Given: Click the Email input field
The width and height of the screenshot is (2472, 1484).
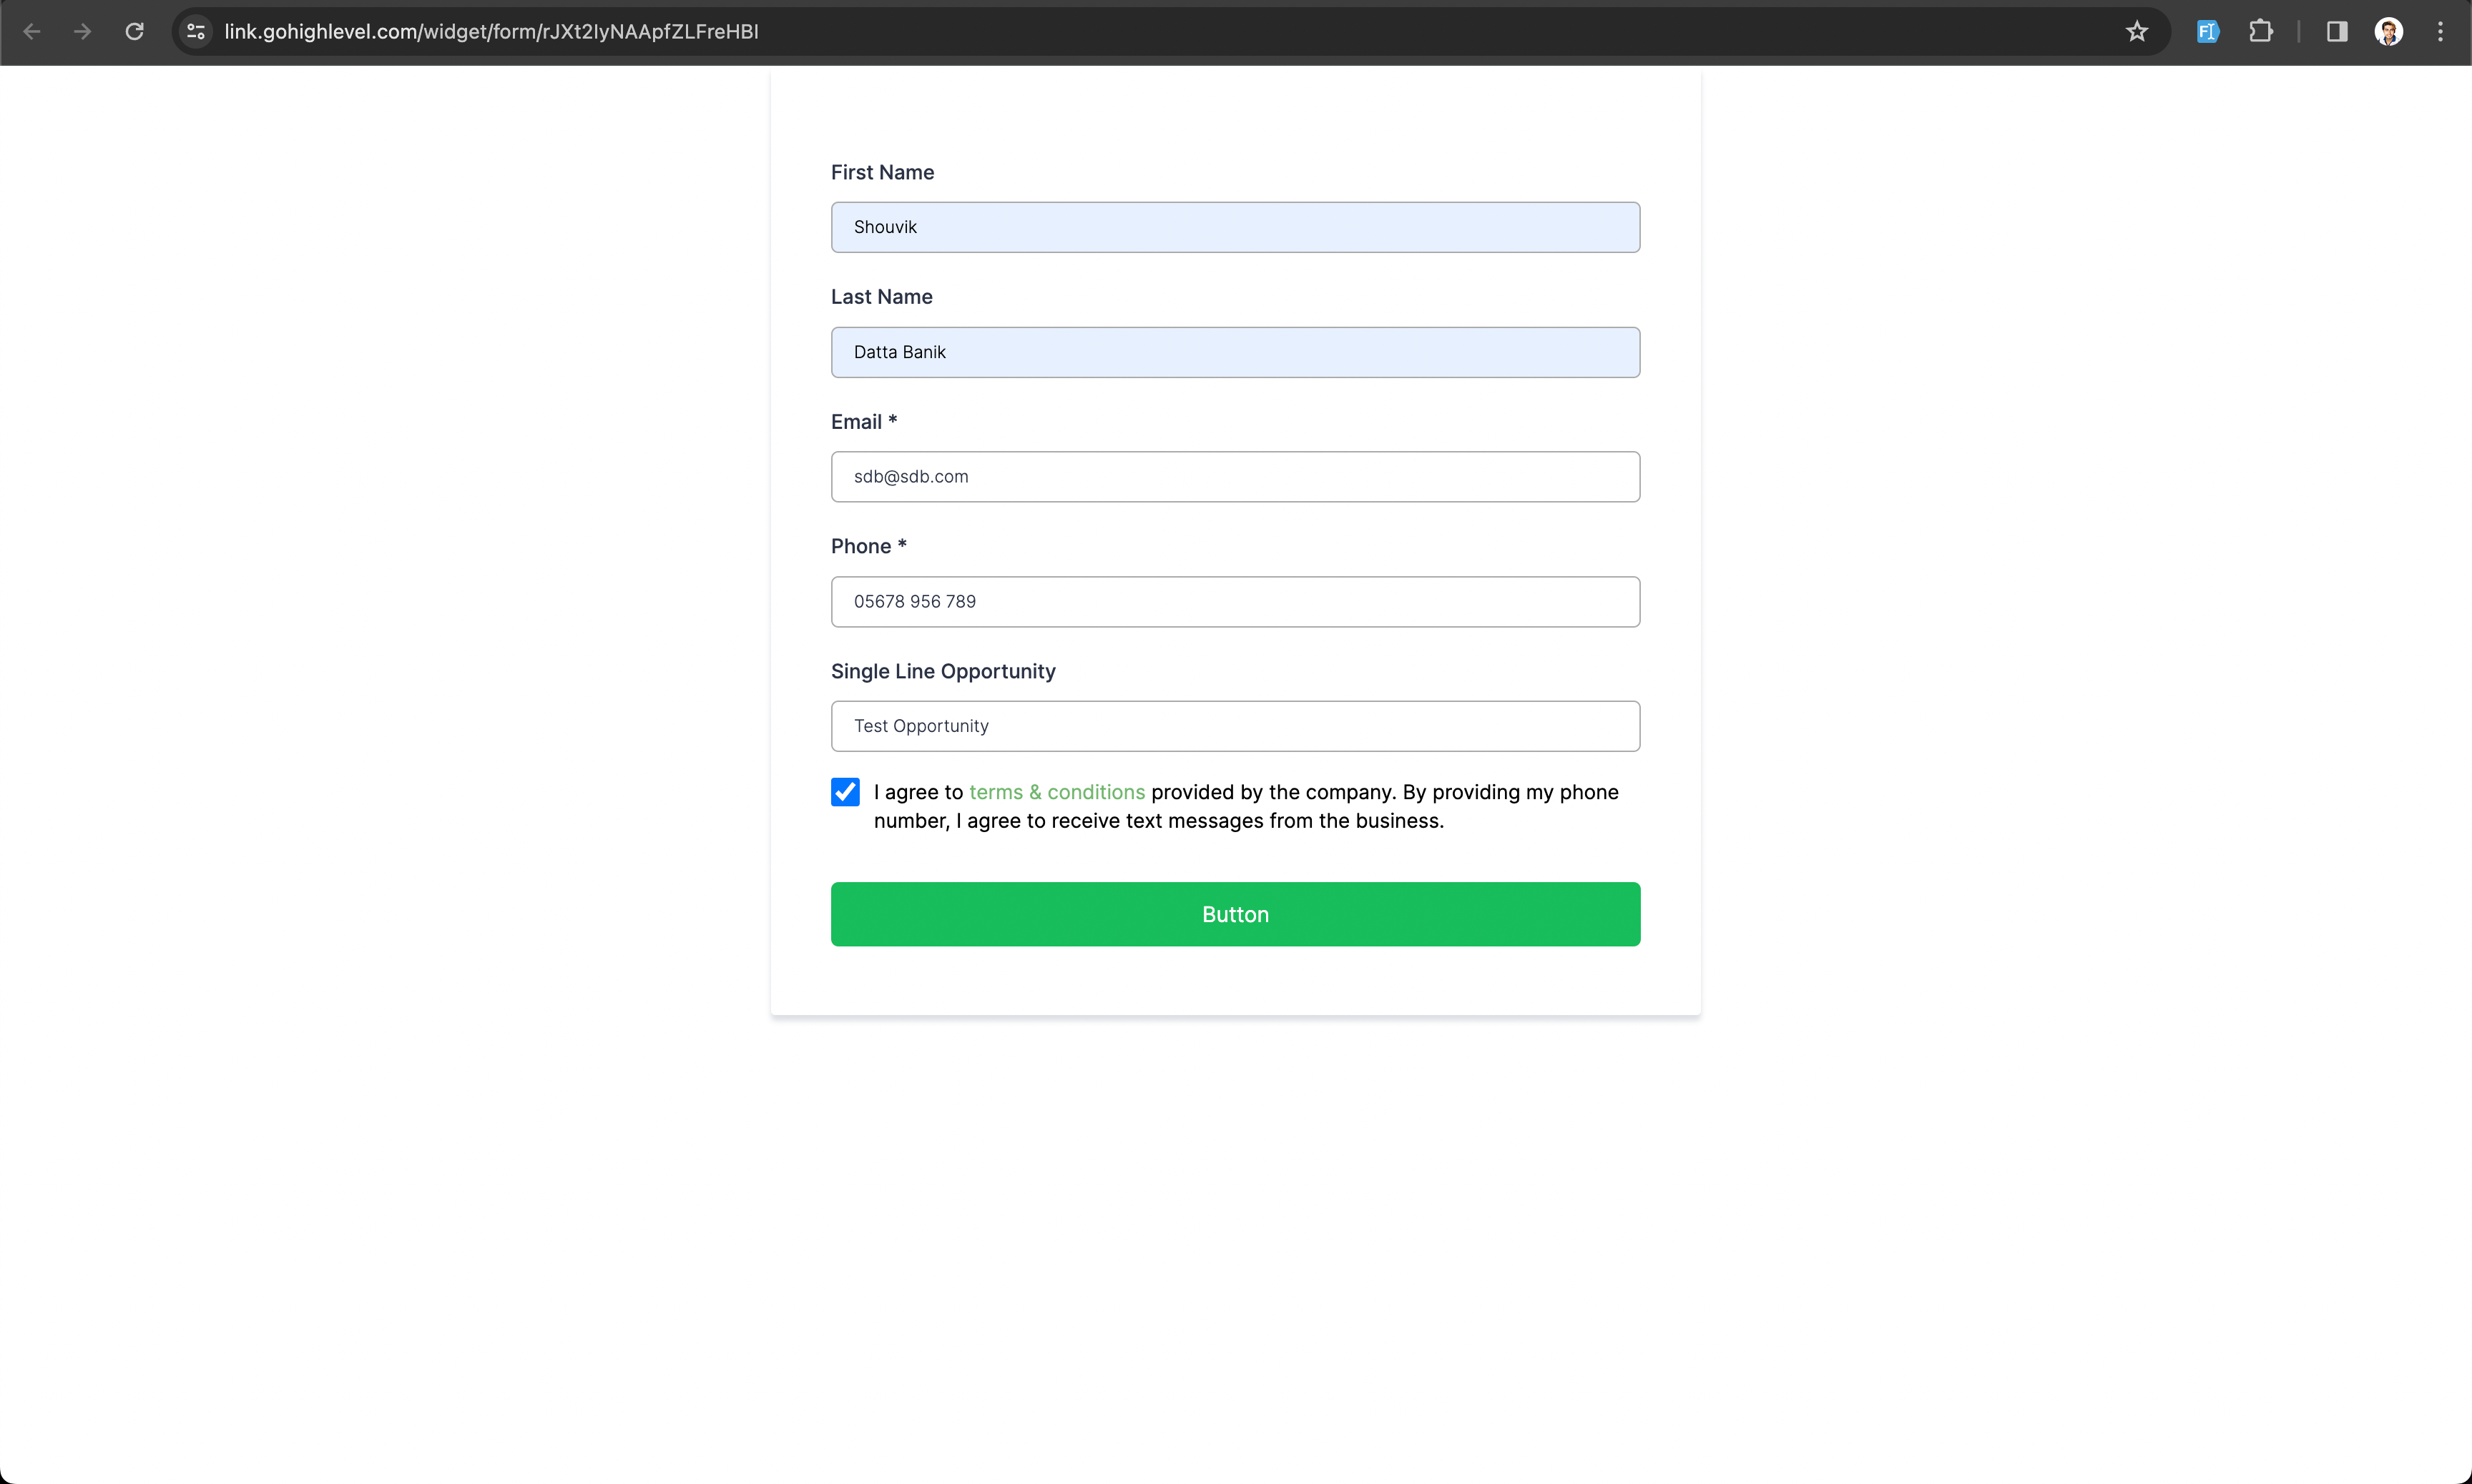Looking at the screenshot, I should (x=1235, y=476).
